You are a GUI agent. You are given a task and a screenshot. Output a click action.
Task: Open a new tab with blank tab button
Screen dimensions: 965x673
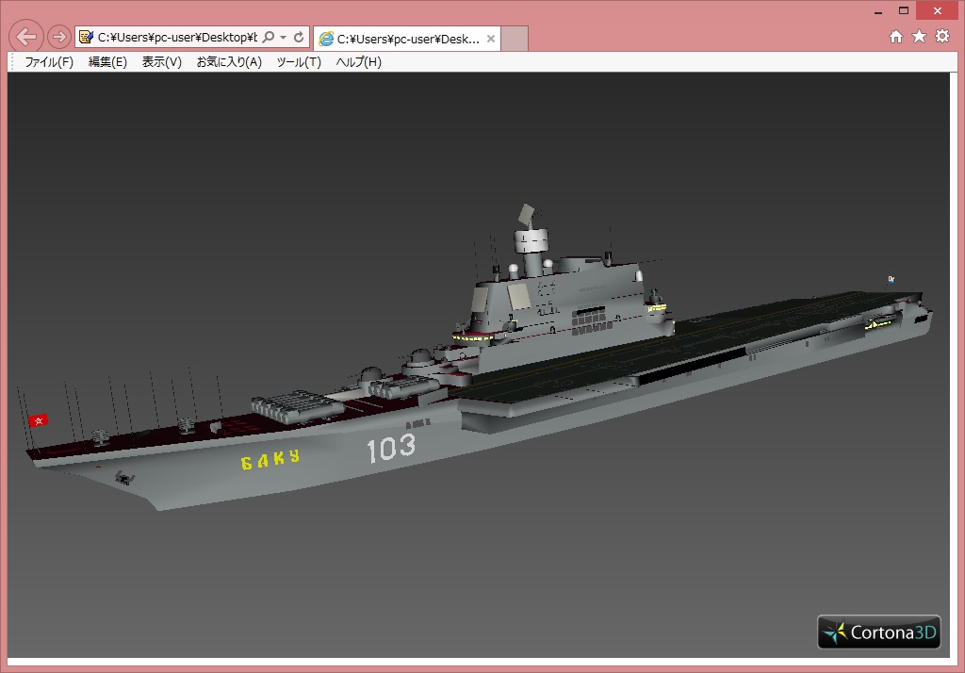point(515,39)
